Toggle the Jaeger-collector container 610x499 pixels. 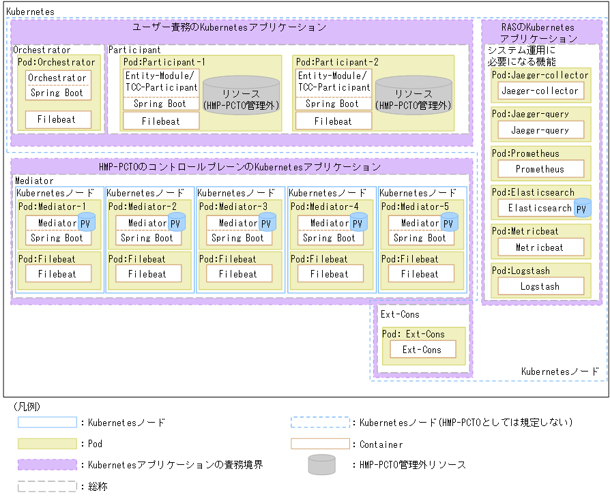pyautogui.click(x=540, y=91)
